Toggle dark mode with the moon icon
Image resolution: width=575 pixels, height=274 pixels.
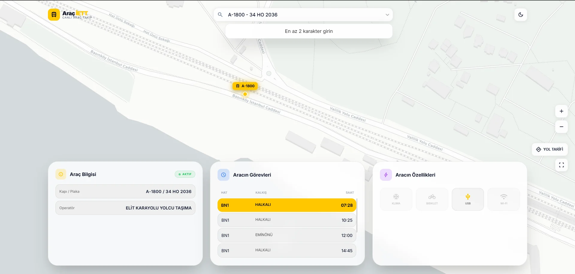(520, 15)
